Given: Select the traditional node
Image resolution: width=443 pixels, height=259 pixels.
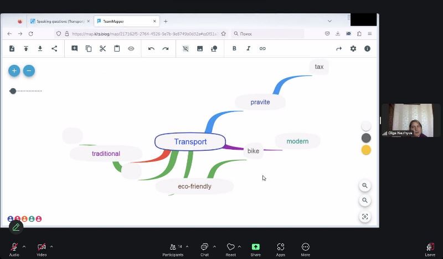Looking at the screenshot, I should tap(106, 154).
